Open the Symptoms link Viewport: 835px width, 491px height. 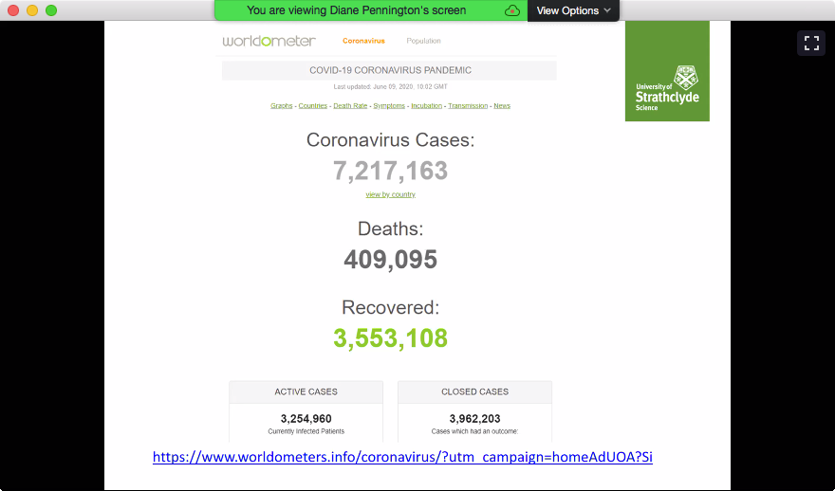[389, 105]
